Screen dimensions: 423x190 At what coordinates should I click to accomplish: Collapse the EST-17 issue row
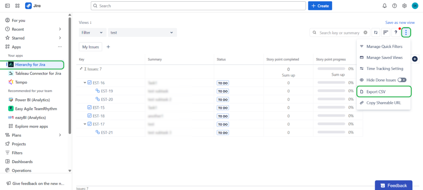coord(85,124)
